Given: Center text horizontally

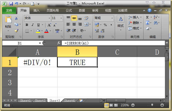Looking at the screenshot, I should pyautogui.click(x=74, y=24).
